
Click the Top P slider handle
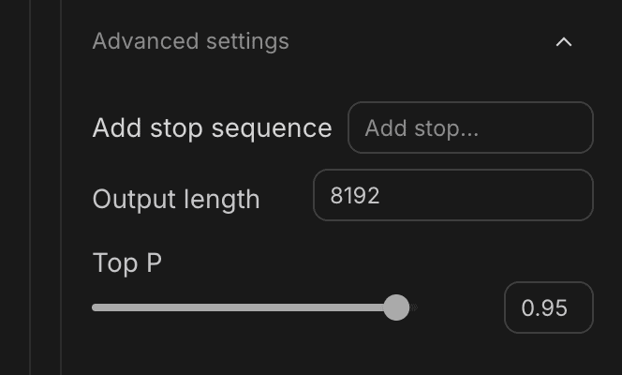396,307
